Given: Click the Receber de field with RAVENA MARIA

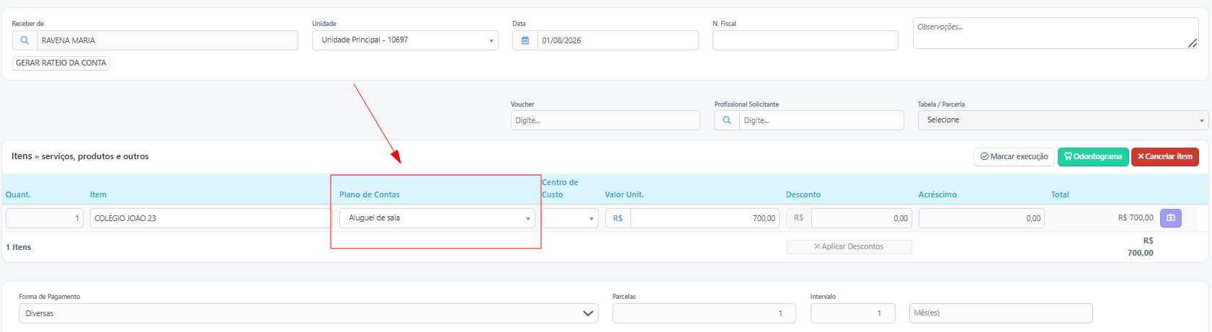Looking at the screenshot, I should tap(167, 40).
